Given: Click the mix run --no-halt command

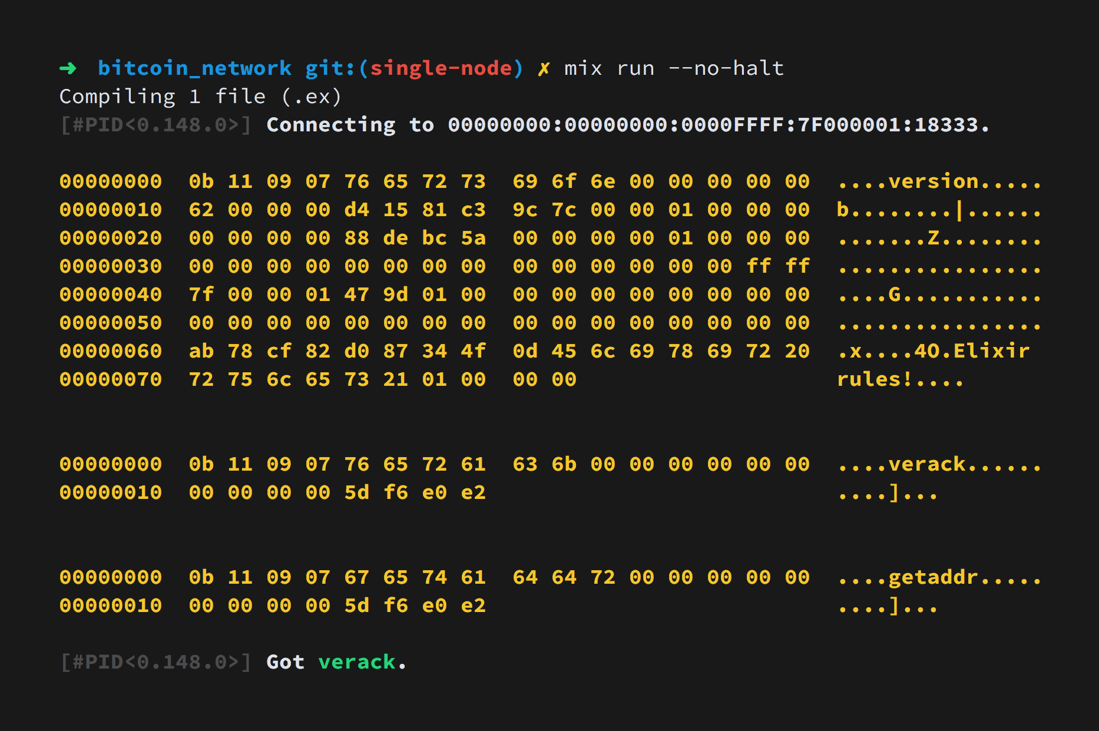Looking at the screenshot, I should [x=674, y=68].
